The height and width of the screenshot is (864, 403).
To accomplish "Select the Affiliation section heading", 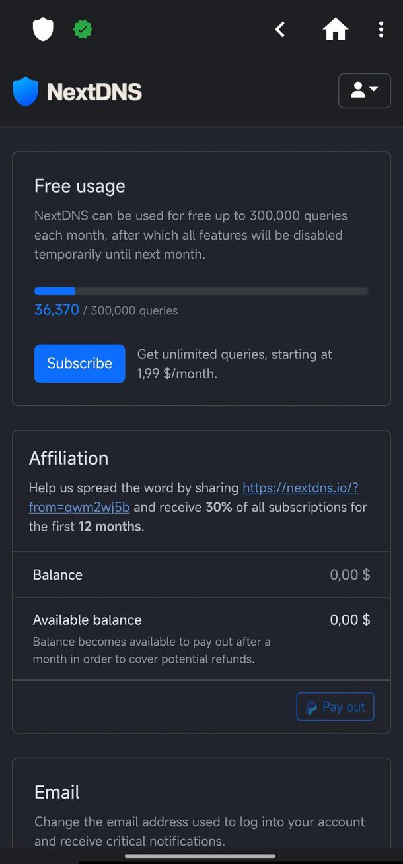I will [69, 457].
